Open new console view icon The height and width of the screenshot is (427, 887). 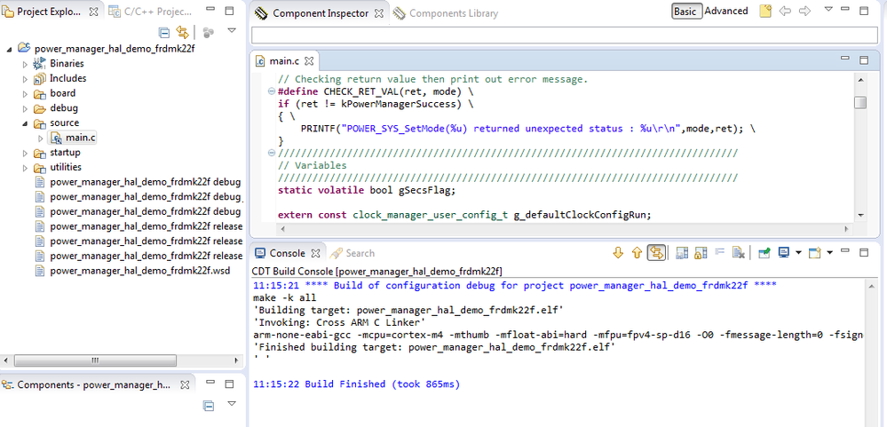pos(814,252)
